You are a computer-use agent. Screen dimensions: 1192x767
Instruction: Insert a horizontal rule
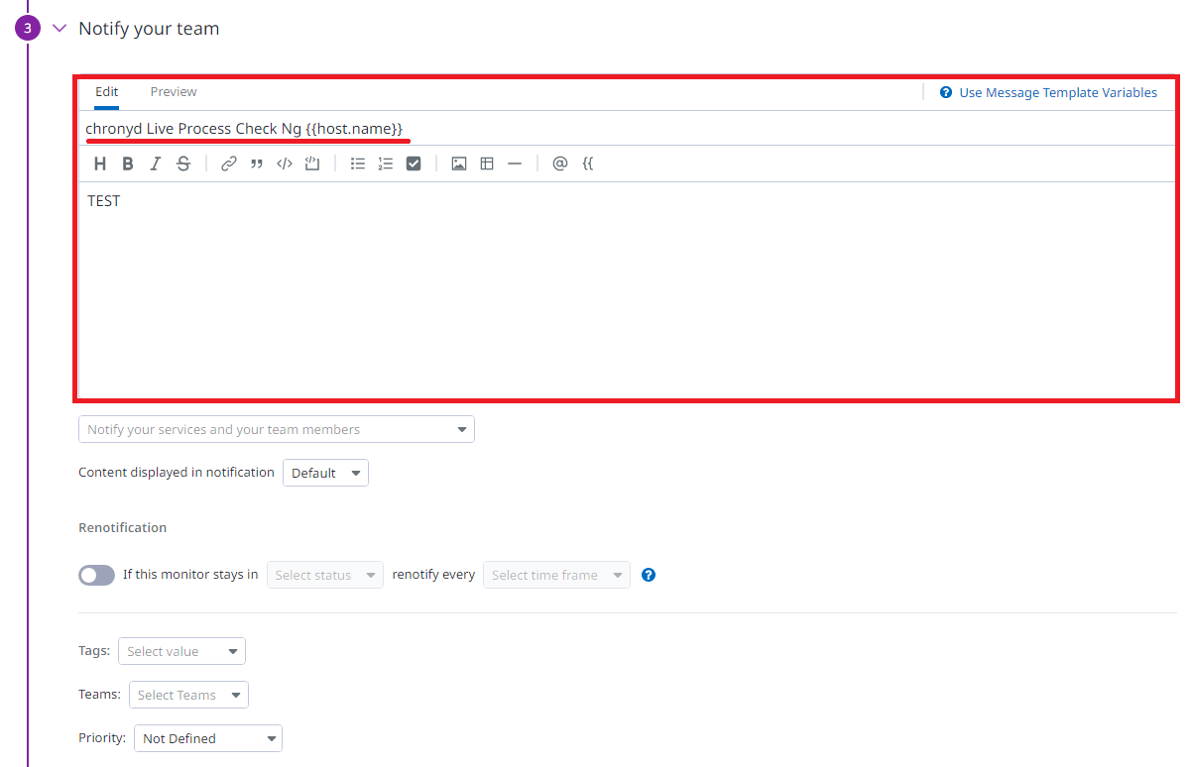pos(514,164)
